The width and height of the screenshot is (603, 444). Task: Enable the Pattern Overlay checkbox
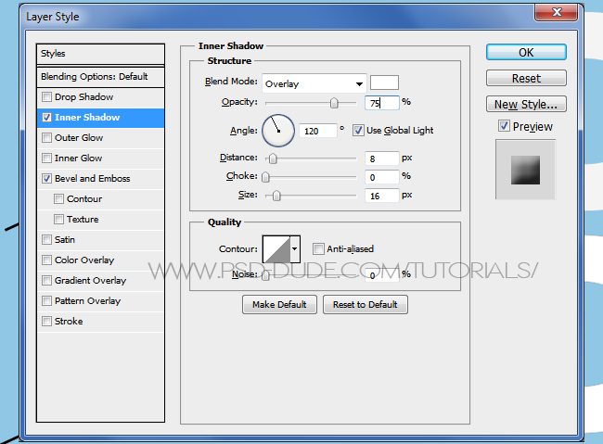pos(47,300)
